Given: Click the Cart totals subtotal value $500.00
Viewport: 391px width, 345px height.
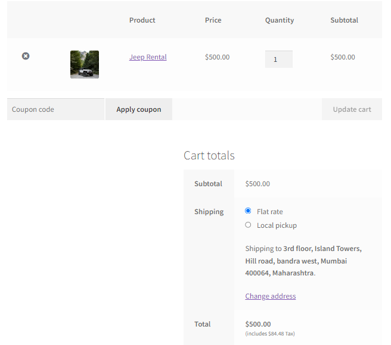Looking at the screenshot, I should 257,184.
